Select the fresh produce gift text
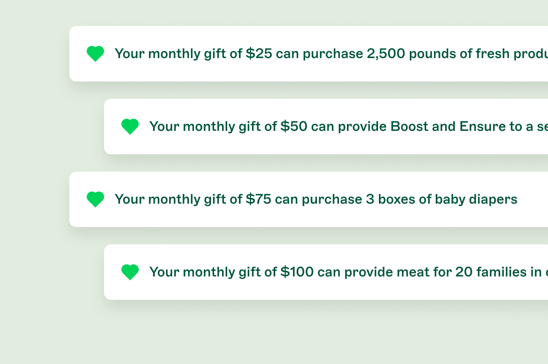548x364 pixels. (329, 54)
